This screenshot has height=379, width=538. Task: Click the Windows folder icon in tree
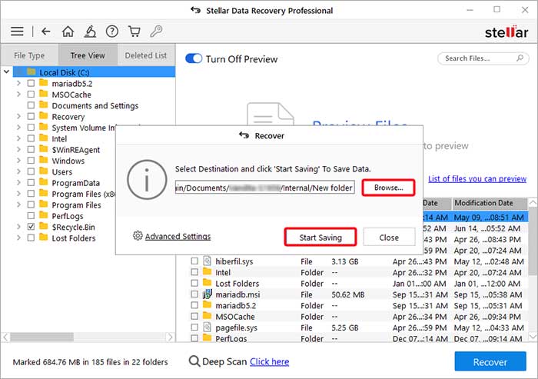(x=43, y=160)
